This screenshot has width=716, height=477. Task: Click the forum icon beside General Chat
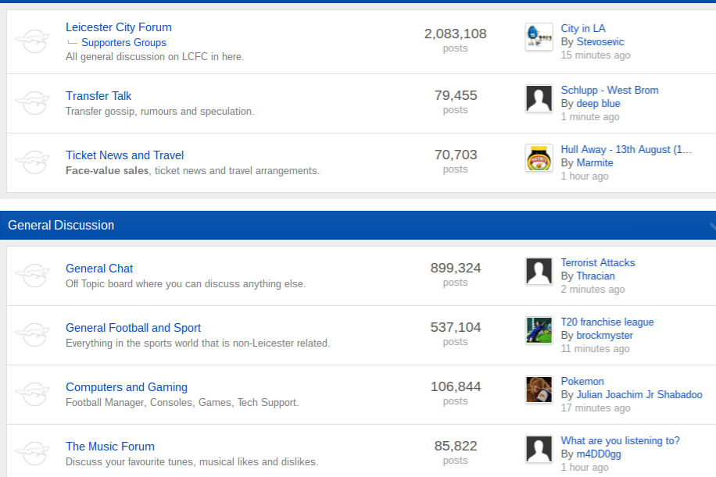click(x=32, y=276)
